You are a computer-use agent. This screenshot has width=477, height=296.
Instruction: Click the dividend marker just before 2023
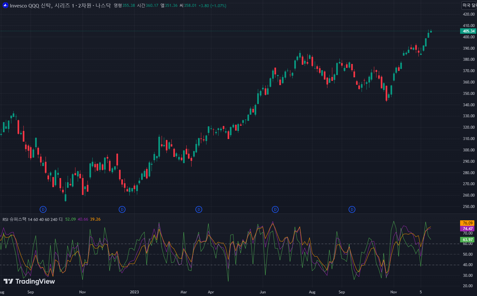point(122,210)
